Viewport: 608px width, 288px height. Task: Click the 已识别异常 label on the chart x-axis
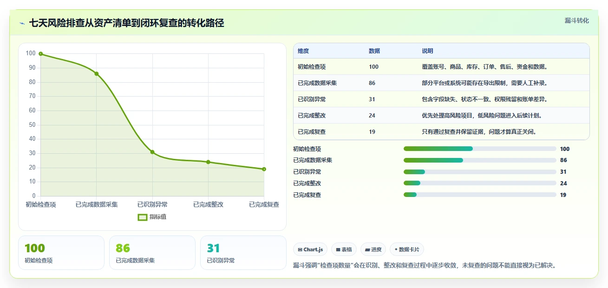pos(152,204)
